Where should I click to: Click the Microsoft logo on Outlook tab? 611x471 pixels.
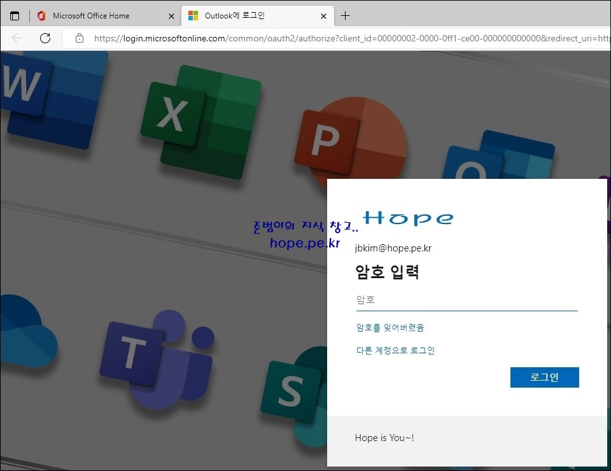(193, 16)
